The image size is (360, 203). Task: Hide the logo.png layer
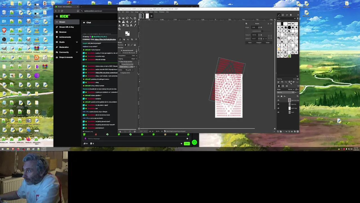click(x=278, y=104)
